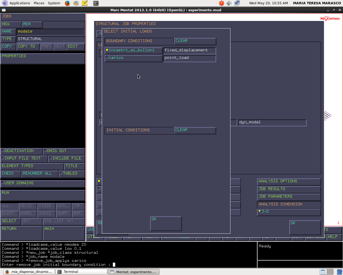Click RETURN button

point(21,233)
